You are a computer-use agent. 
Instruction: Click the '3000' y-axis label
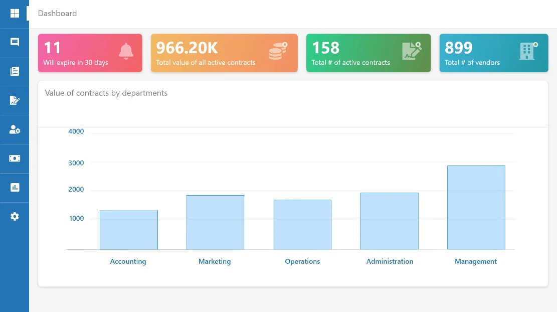[x=76, y=163]
